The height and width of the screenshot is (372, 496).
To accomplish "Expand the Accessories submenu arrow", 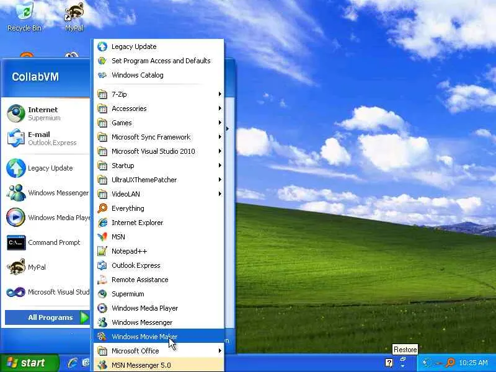I will [219, 108].
